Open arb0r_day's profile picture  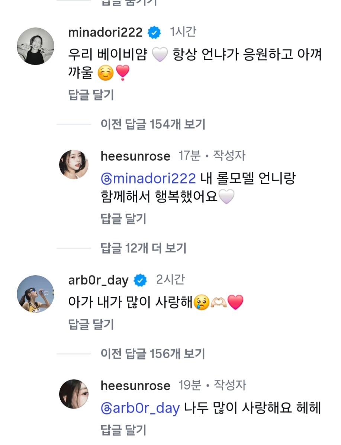click(35, 294)
